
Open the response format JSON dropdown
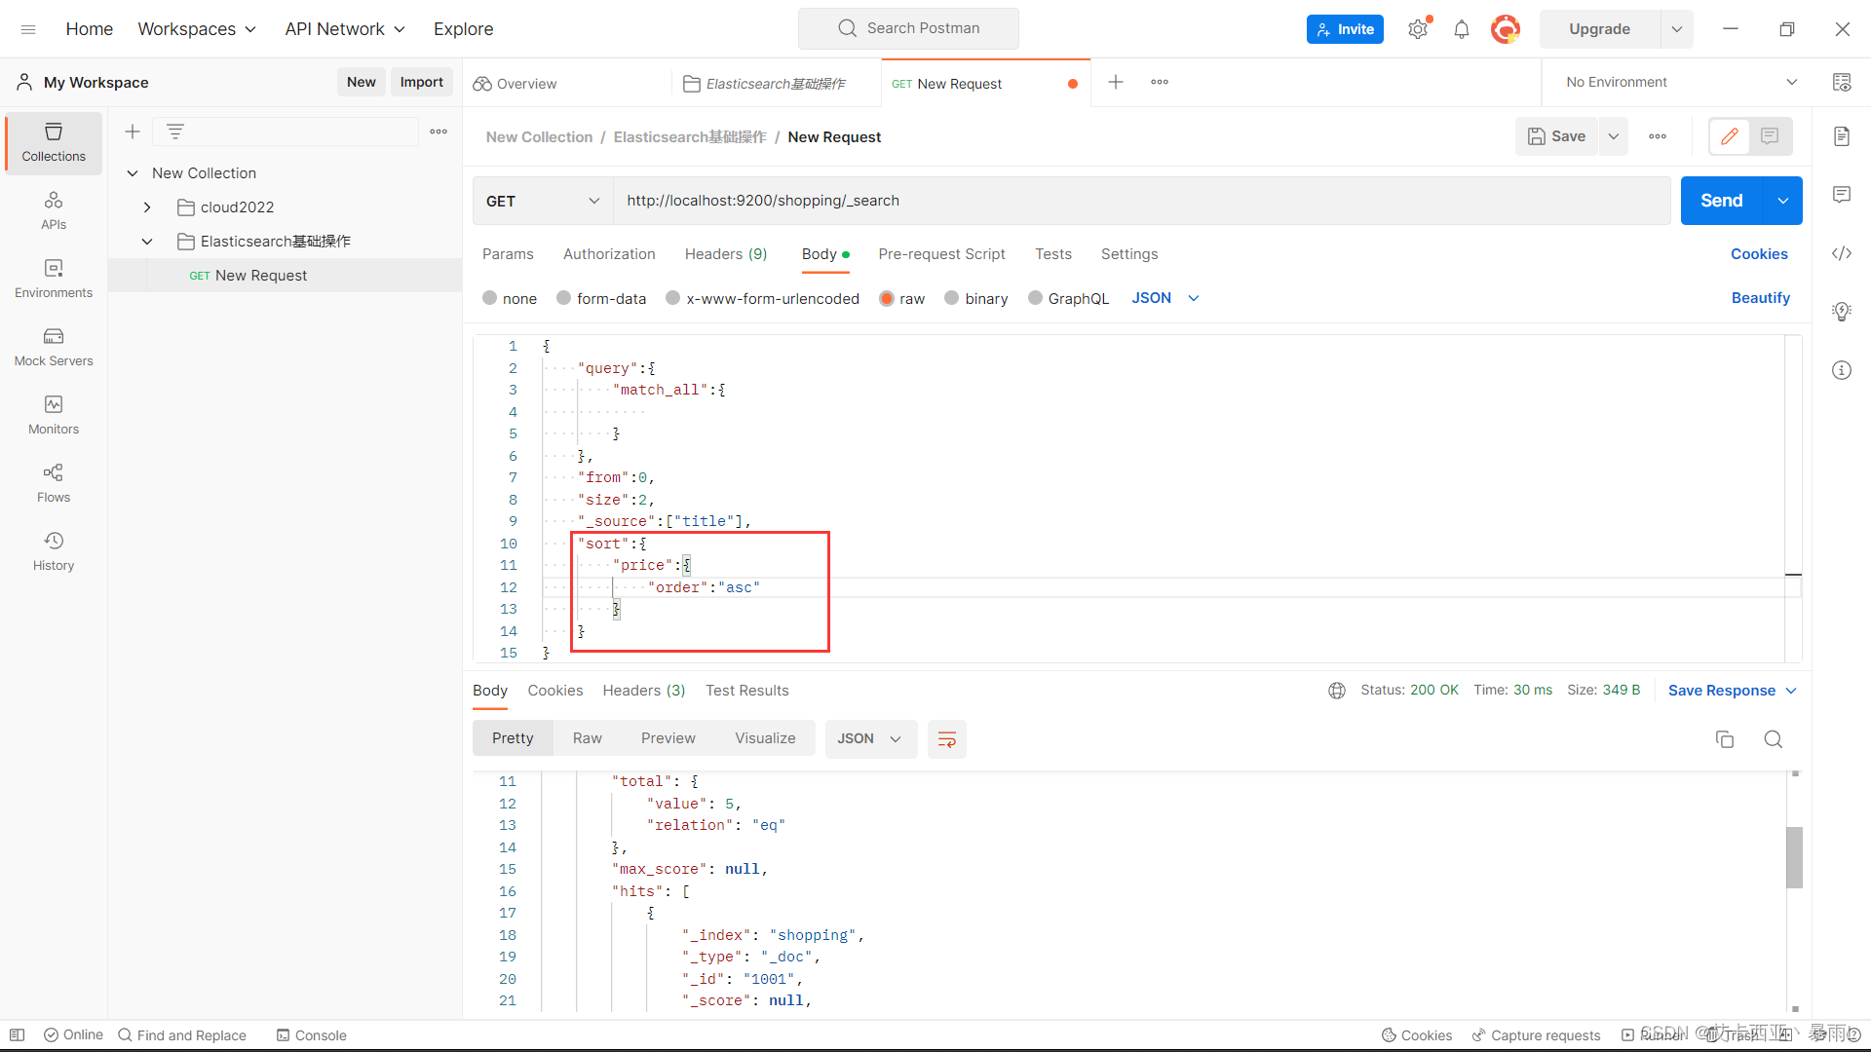871,739
